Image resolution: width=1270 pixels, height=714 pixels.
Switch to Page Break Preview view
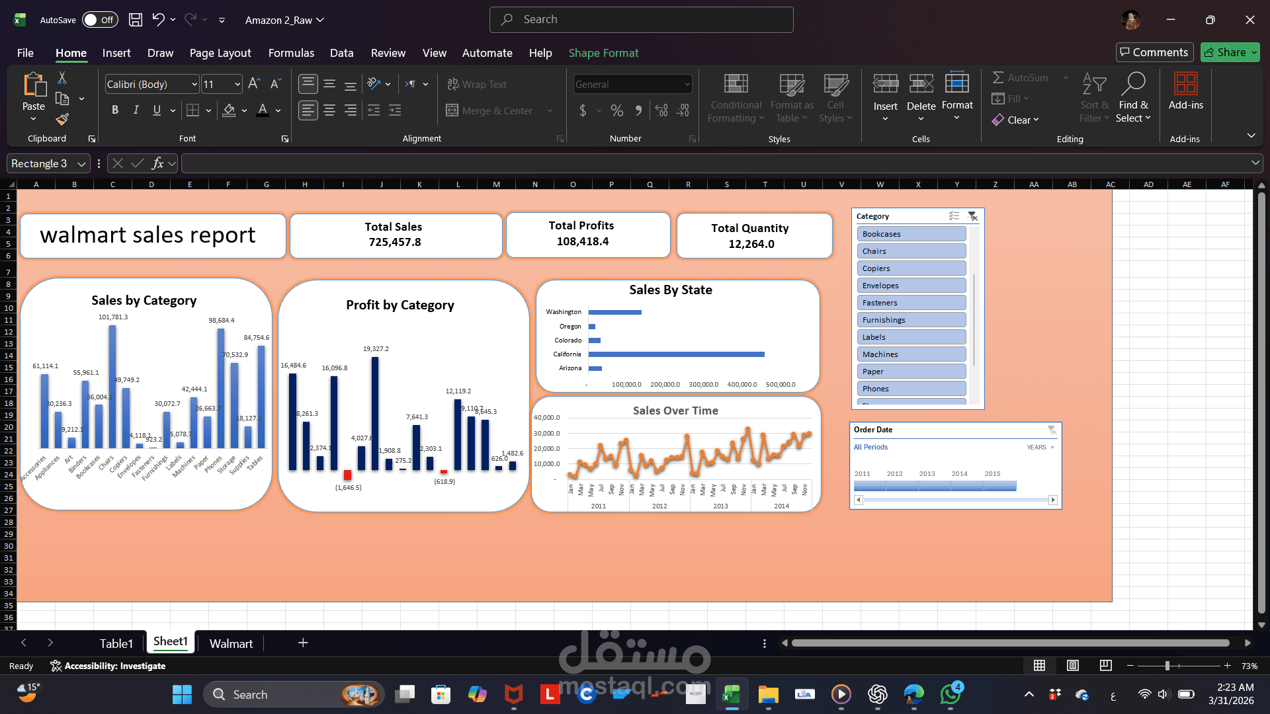(x=1105, y=666)
